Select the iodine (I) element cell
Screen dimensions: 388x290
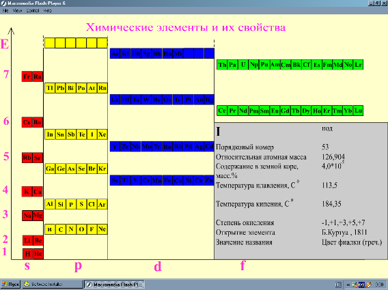click(92, 134)
